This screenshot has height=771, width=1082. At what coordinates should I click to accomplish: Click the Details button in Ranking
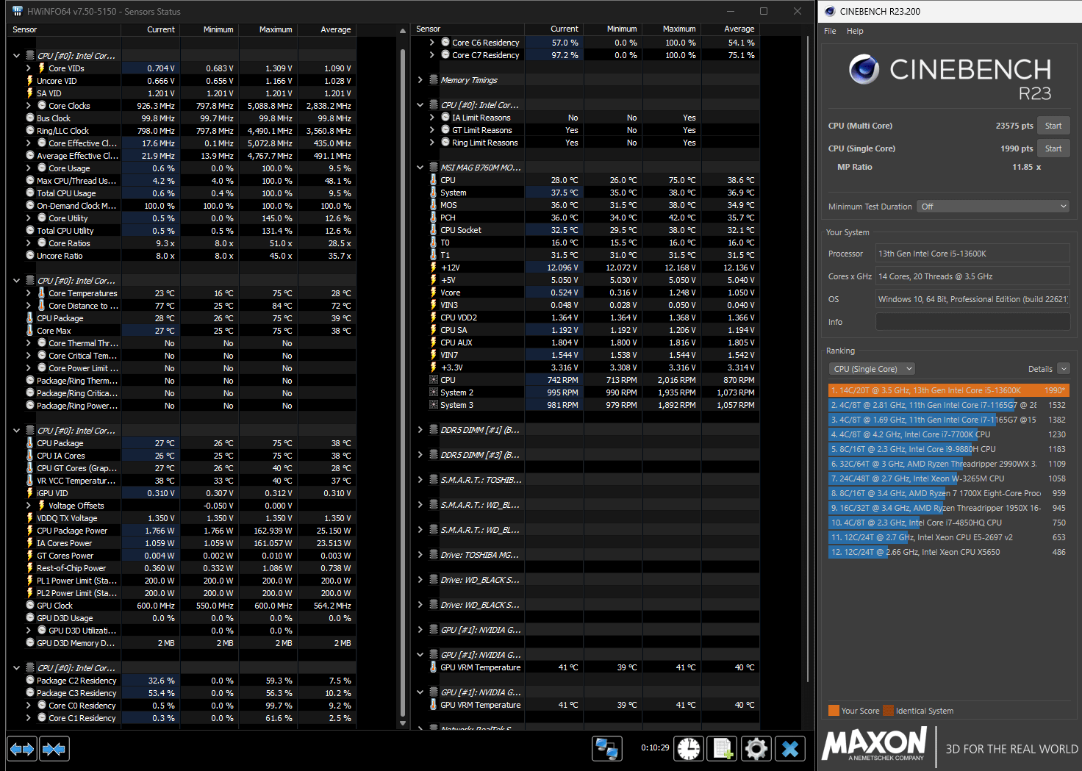point(1040,369)
